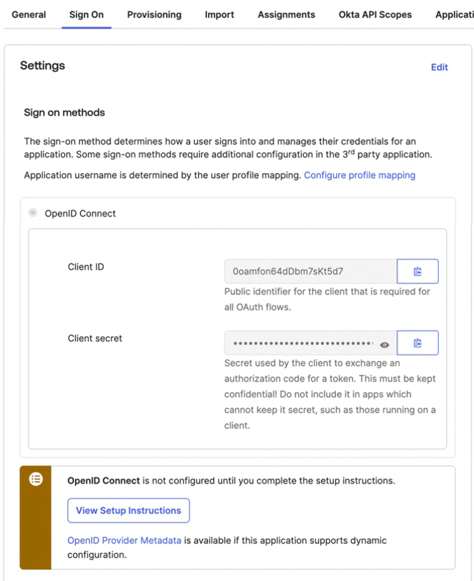Open the General tab
This screenshot has width=474, height=581.
pyautogui.click(x=29, y=14)
